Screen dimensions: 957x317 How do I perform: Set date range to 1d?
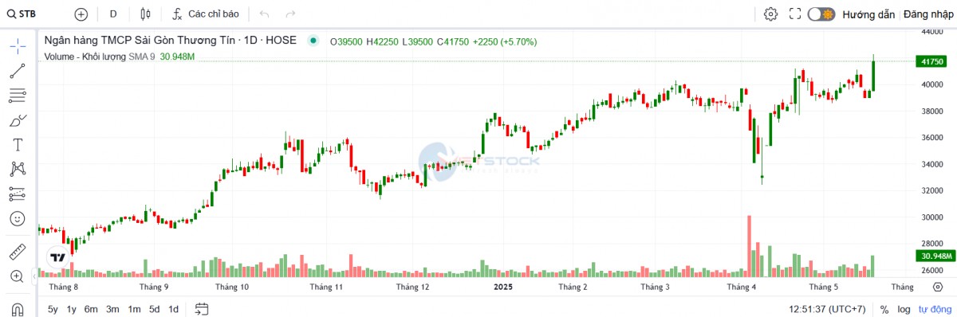(173, 309)
